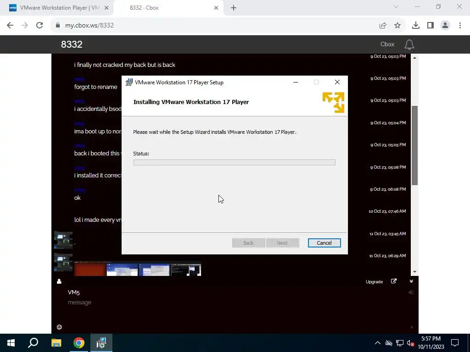470x352 pixels.
Task: Switch to the VMware Workstation Player tab
Action: click(x=59, y=8)
